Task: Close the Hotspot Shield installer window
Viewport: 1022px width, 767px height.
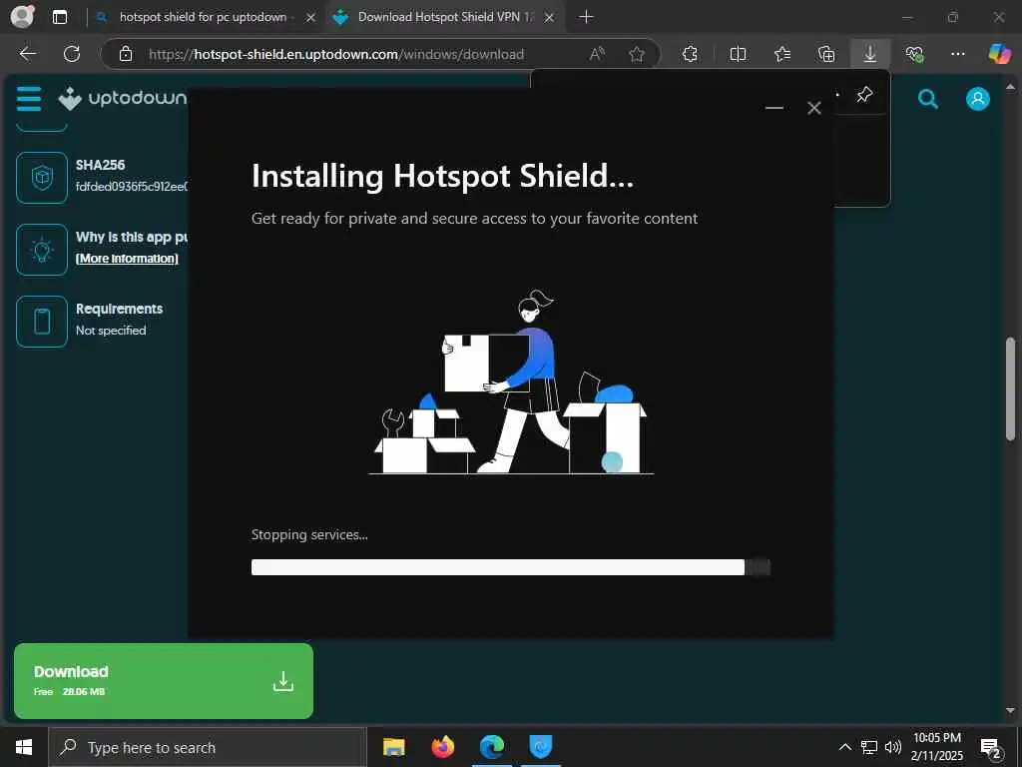Action: point(814,108)
